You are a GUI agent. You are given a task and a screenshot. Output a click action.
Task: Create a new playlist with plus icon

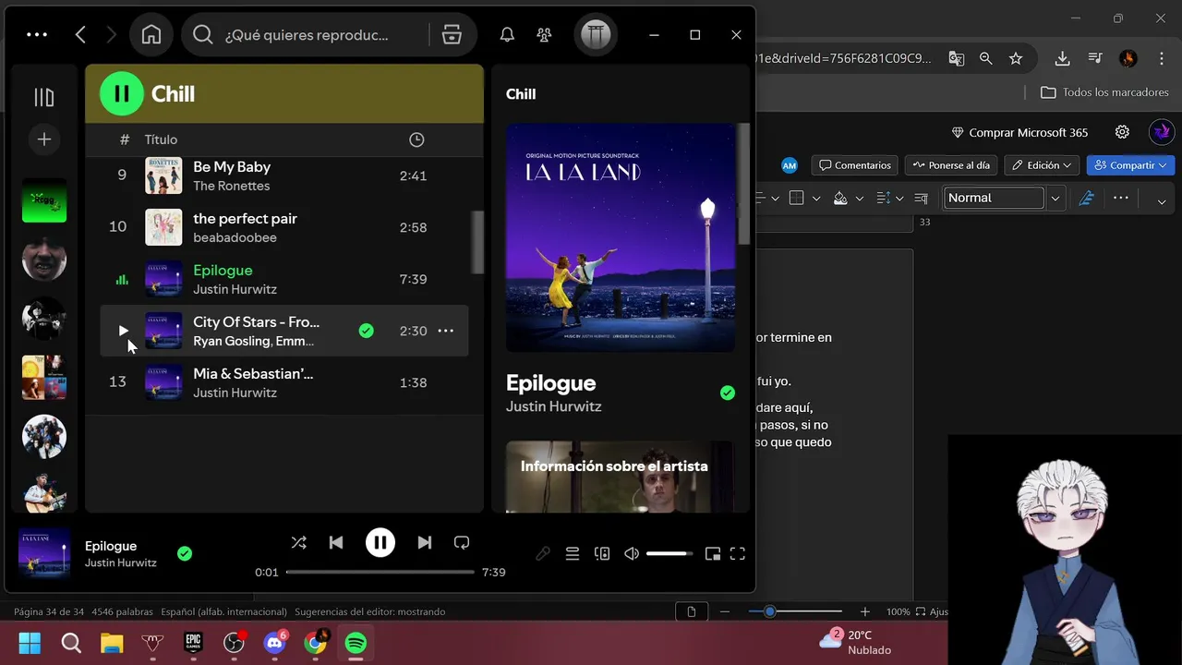[43, 139]
